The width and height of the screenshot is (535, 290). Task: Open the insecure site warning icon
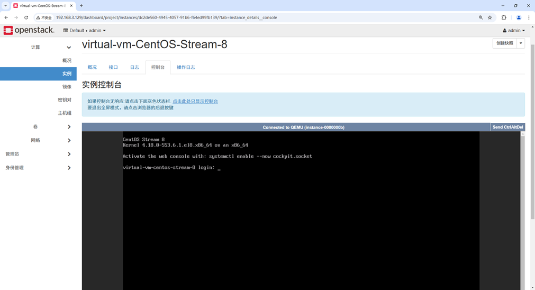(x=44, y=17)
